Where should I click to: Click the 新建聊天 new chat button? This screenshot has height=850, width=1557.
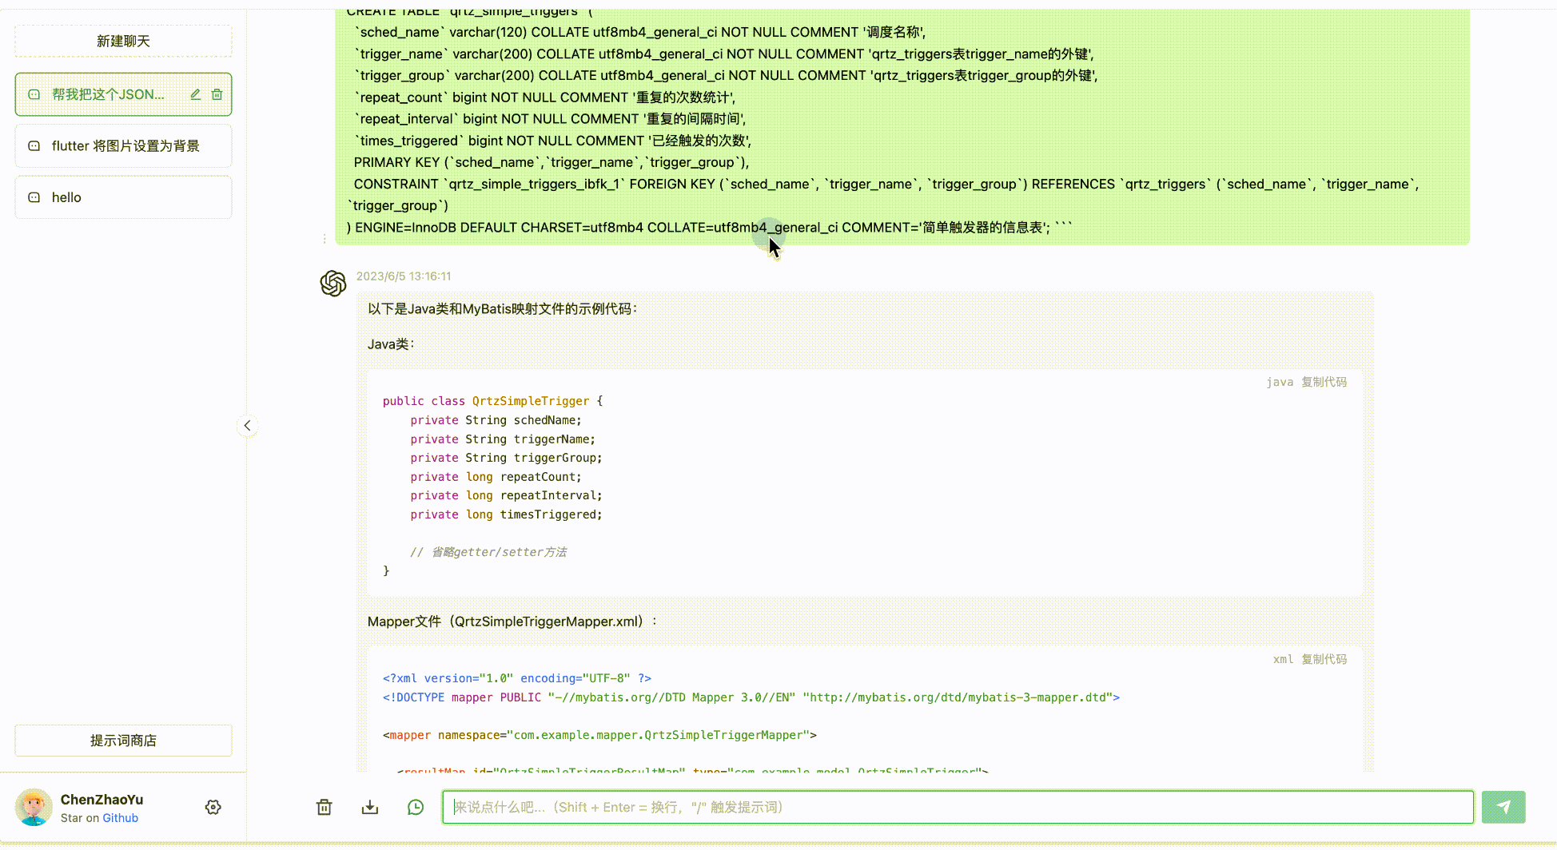123,41
